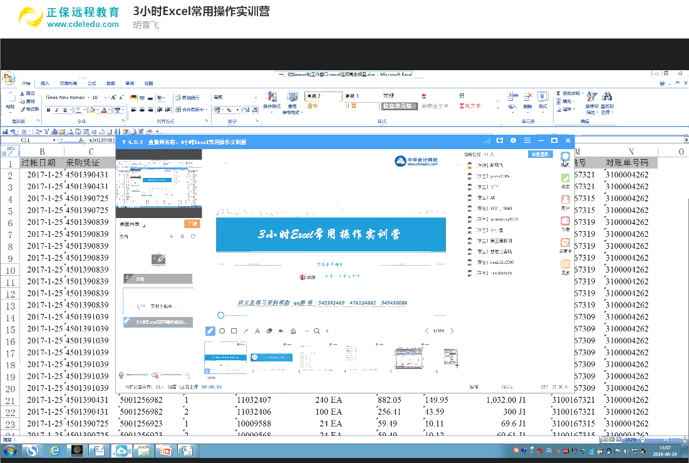Select the eraser annotation tool
This screenshot has width=689, height=463.
[x=269, y=331]
